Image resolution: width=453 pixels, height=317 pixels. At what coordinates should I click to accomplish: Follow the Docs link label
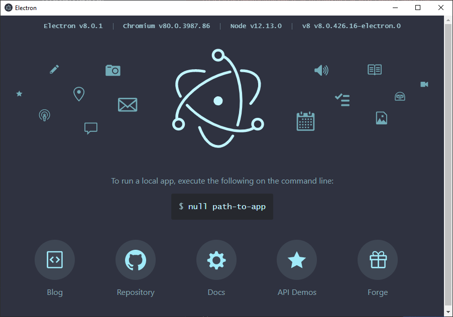(216, 292)
